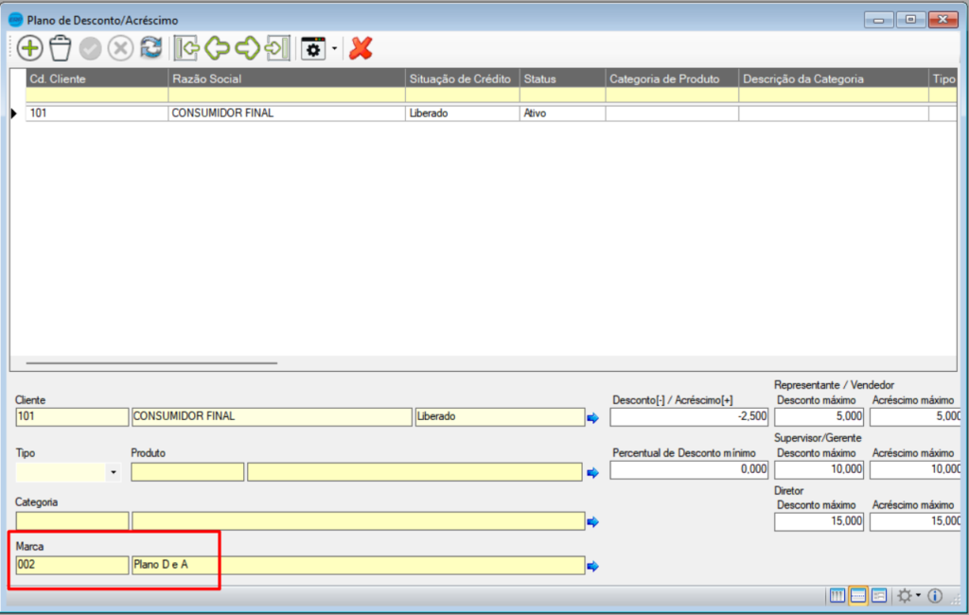The width and height of the screenshot is (969, 615).
Task: Open the Tipo dropdown list
Action: tap(115, 472)
